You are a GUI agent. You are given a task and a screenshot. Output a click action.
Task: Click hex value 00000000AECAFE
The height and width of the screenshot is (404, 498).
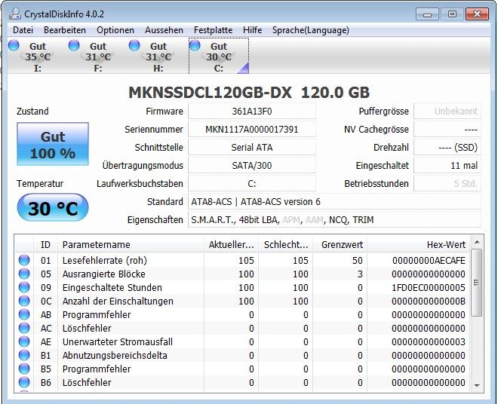[x=429, y=261]
